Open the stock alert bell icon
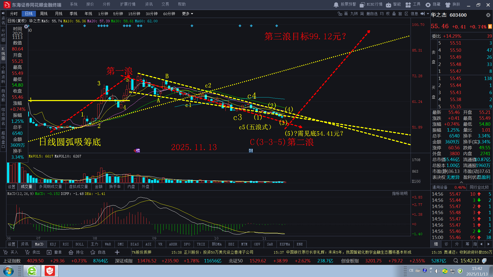The image size is (493, 277). point(336,5)
